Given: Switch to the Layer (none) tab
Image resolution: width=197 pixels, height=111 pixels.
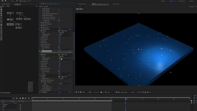Looking at the screenshot, I should (116, 4).
